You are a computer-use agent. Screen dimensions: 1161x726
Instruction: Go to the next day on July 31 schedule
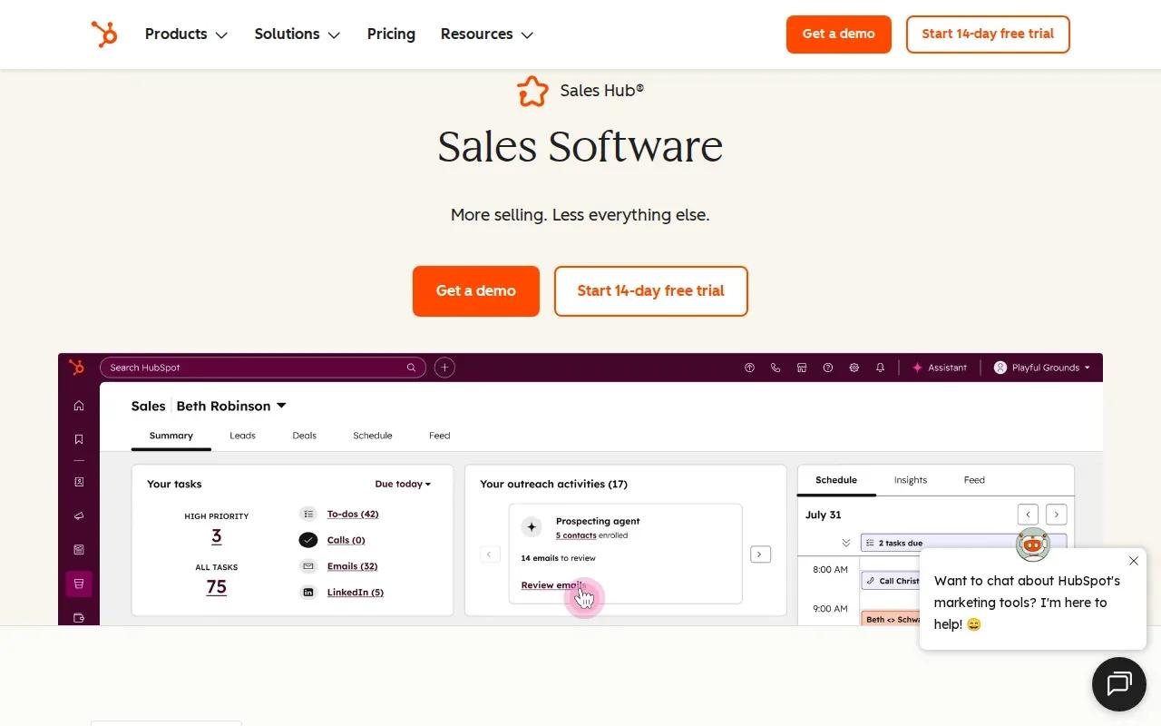[1056, 515]
